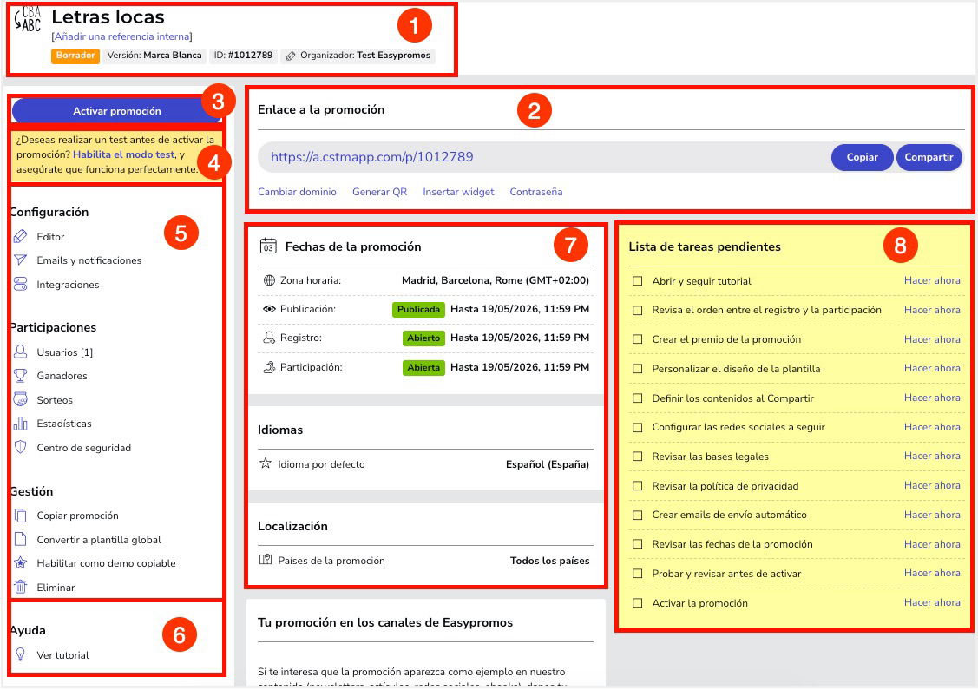Open Estadísticas section
The image size is (978, 690).
64,424
